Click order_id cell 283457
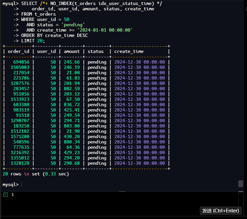The width and height of the screenshot is (247, 219). (21, 89)
